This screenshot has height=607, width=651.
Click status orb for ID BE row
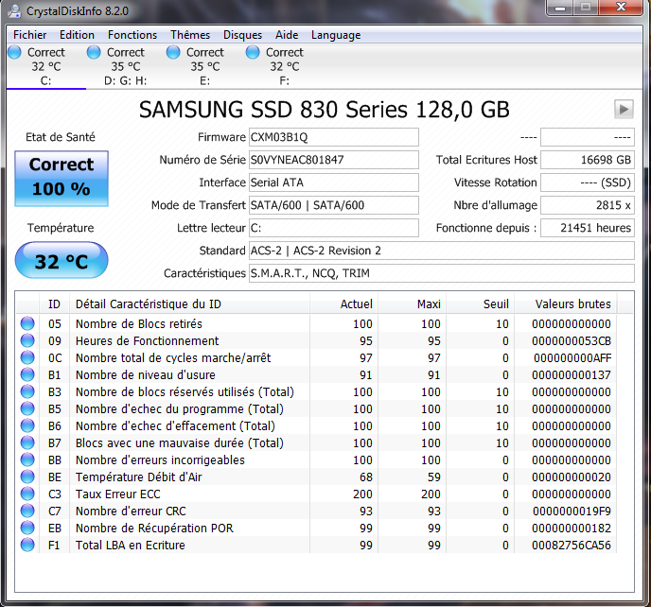(27, 477)
